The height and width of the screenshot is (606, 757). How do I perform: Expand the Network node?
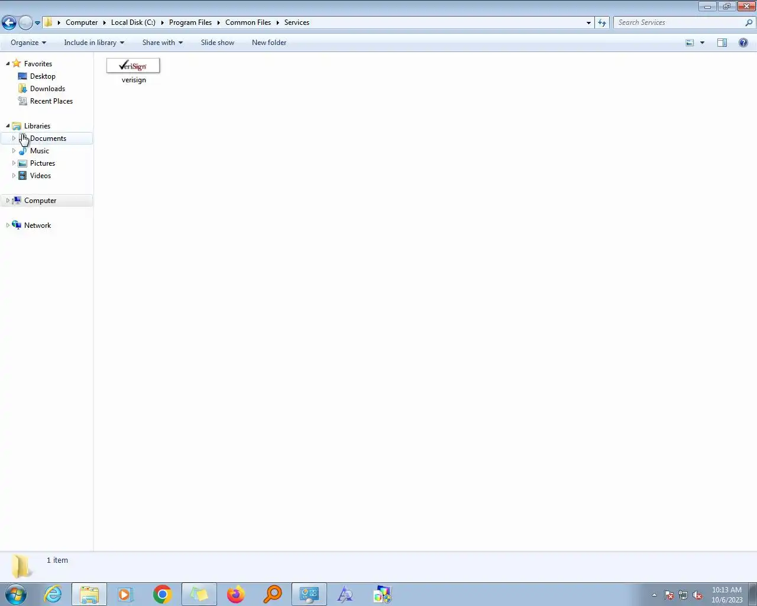(8, 225)
